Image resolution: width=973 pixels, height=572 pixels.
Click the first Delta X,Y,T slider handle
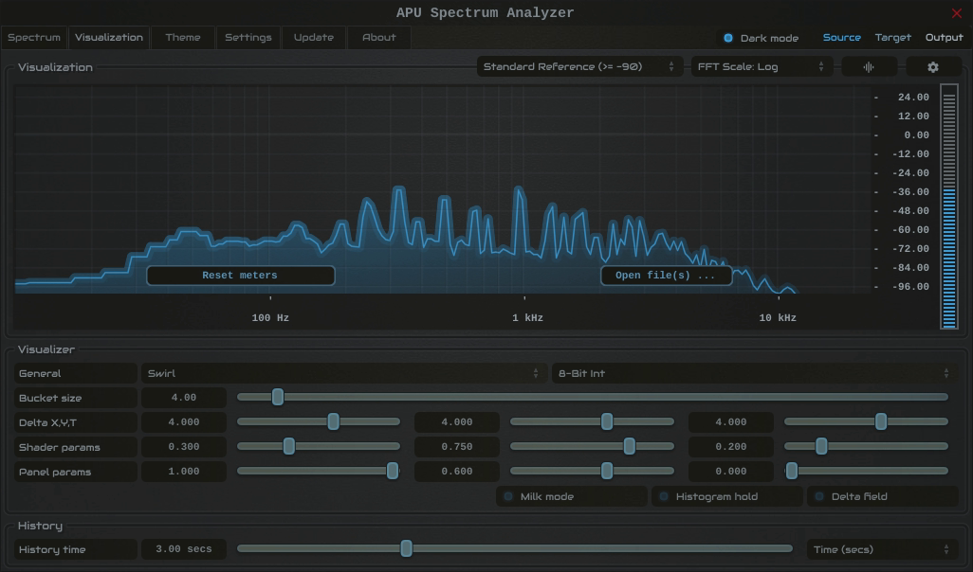(333, 422)
